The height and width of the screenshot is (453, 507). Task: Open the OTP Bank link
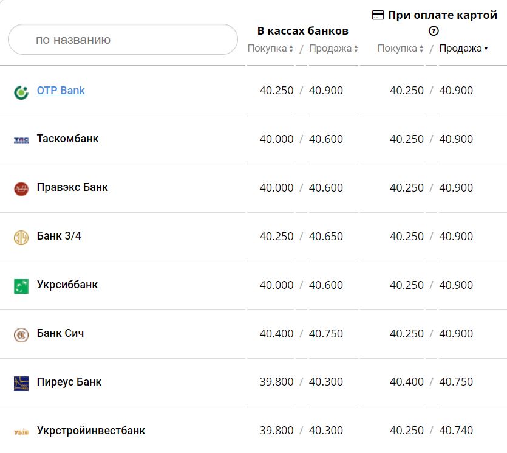tap(61, 91)
